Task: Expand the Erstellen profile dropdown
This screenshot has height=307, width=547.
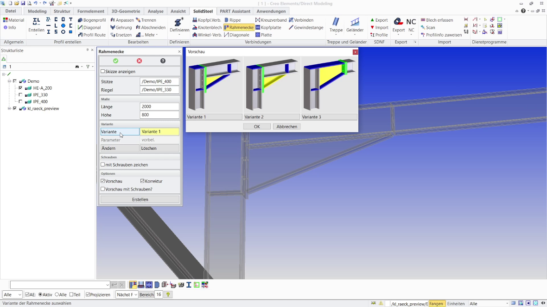Action: pyautogui.click(x=36, y=35)
